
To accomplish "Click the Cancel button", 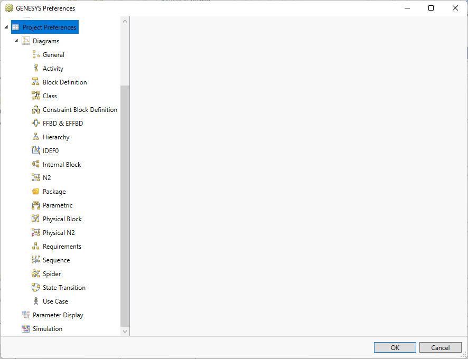I will point(440,347).
